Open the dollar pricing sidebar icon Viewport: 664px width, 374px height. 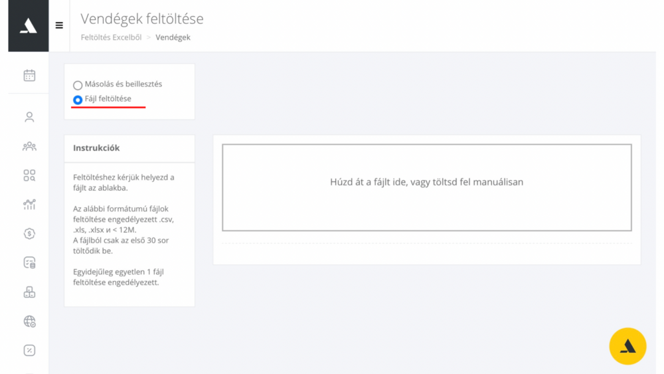(29, 234)
